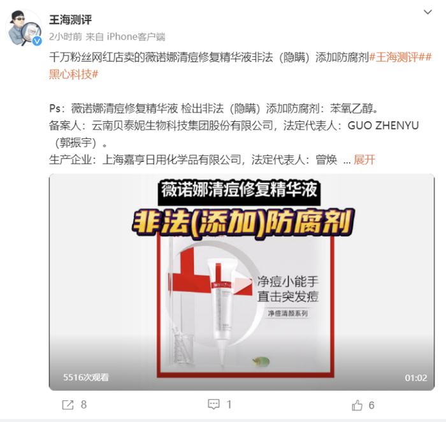446x422 pixels.
Task: Open the 黑心科技# hashtag
Action: point(73,75)
